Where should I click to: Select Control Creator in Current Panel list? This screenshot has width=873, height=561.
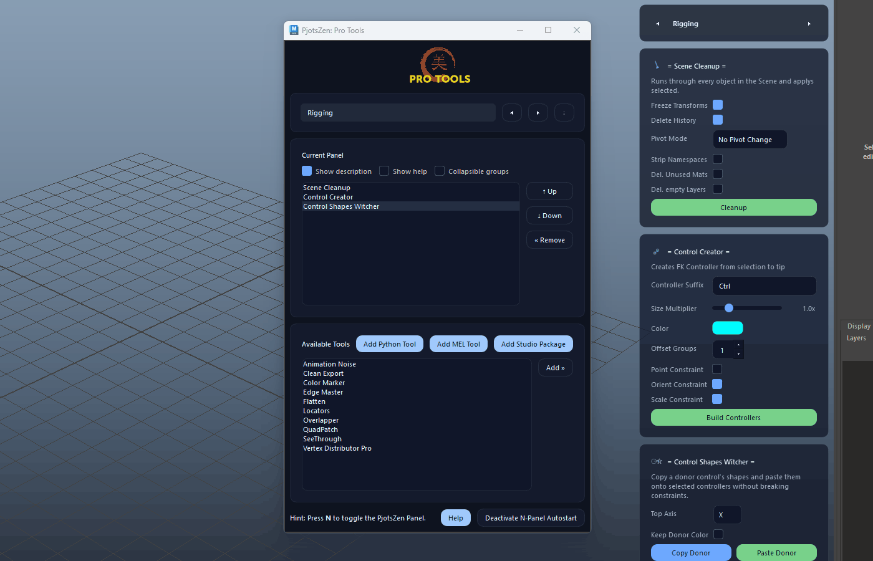(x=410, y=197)
